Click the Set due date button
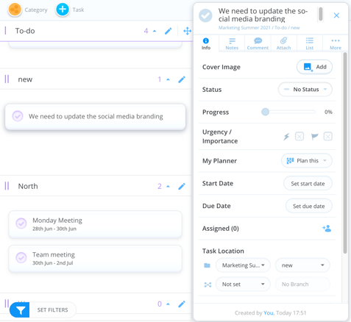Screen dimensions: 351x322 click(309, 206)
